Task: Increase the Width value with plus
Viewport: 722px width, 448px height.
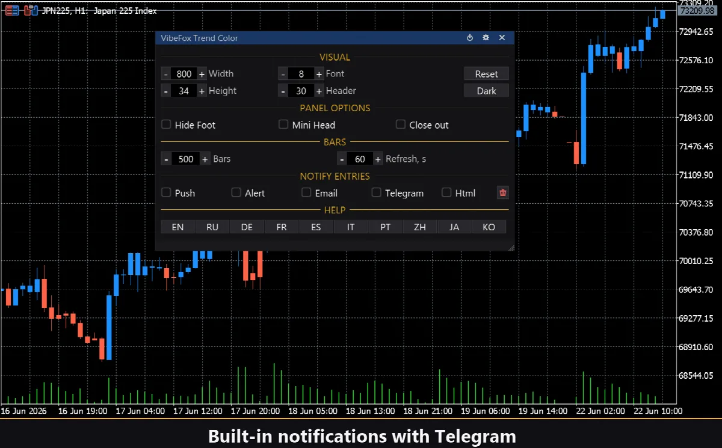Action: [x=202, y=74]
